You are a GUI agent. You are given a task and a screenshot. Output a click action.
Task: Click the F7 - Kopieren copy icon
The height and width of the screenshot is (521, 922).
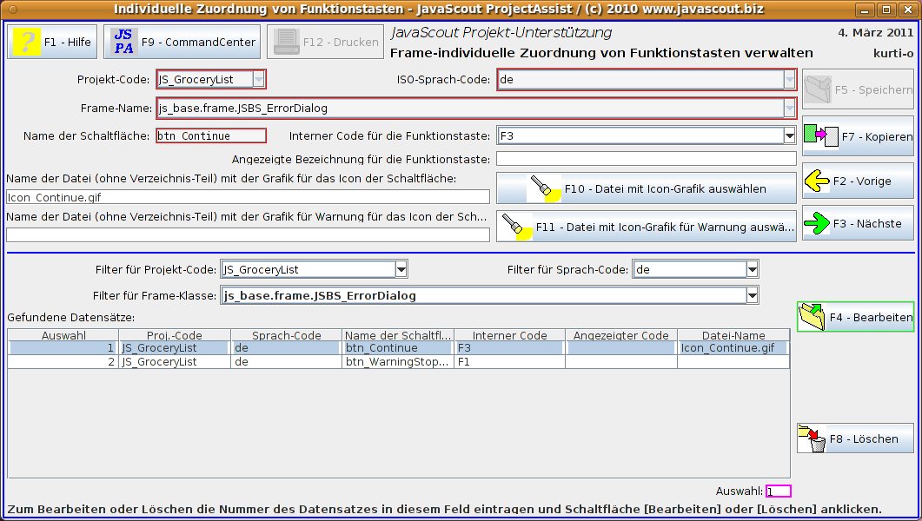point(819,136)
